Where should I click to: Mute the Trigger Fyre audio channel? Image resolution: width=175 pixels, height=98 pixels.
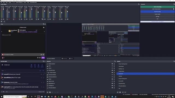(68, 19)
